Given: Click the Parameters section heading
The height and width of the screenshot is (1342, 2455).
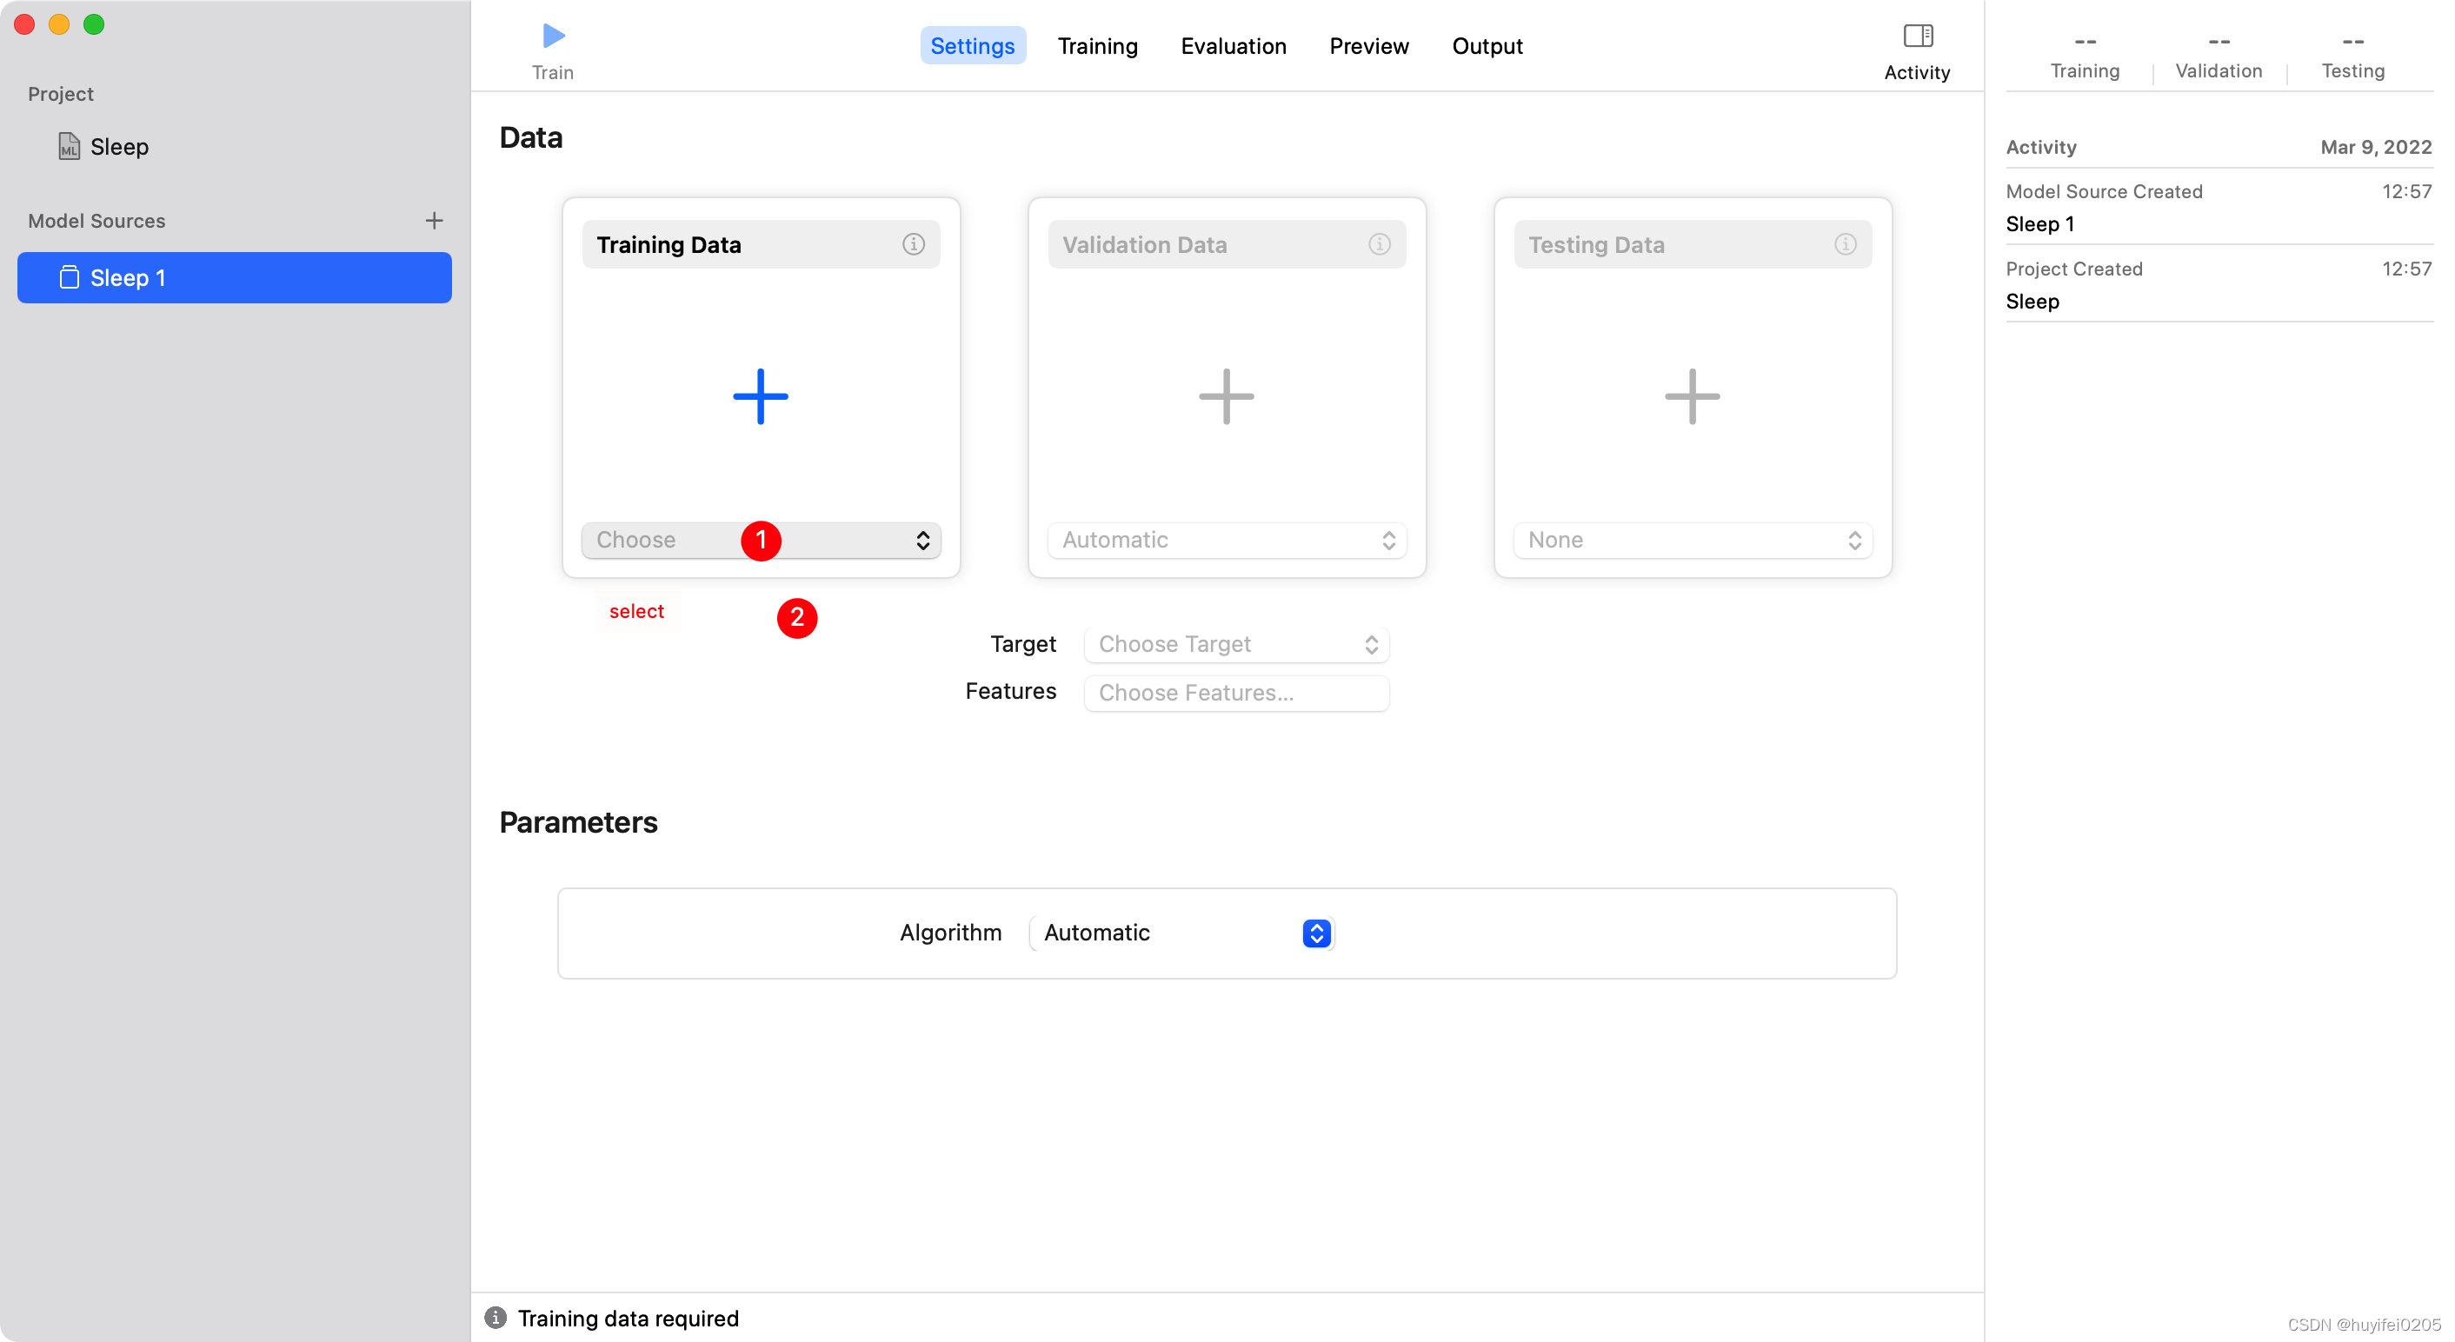Looking at the screenshot, I should tap(577, 822).
